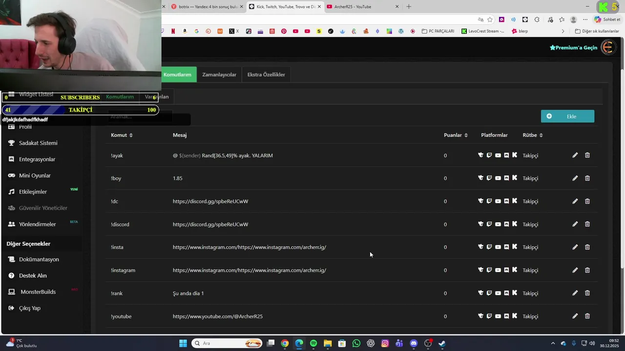Click the discord.gg link in !dc row
The image size is (625, 351).
click(210, 201)
